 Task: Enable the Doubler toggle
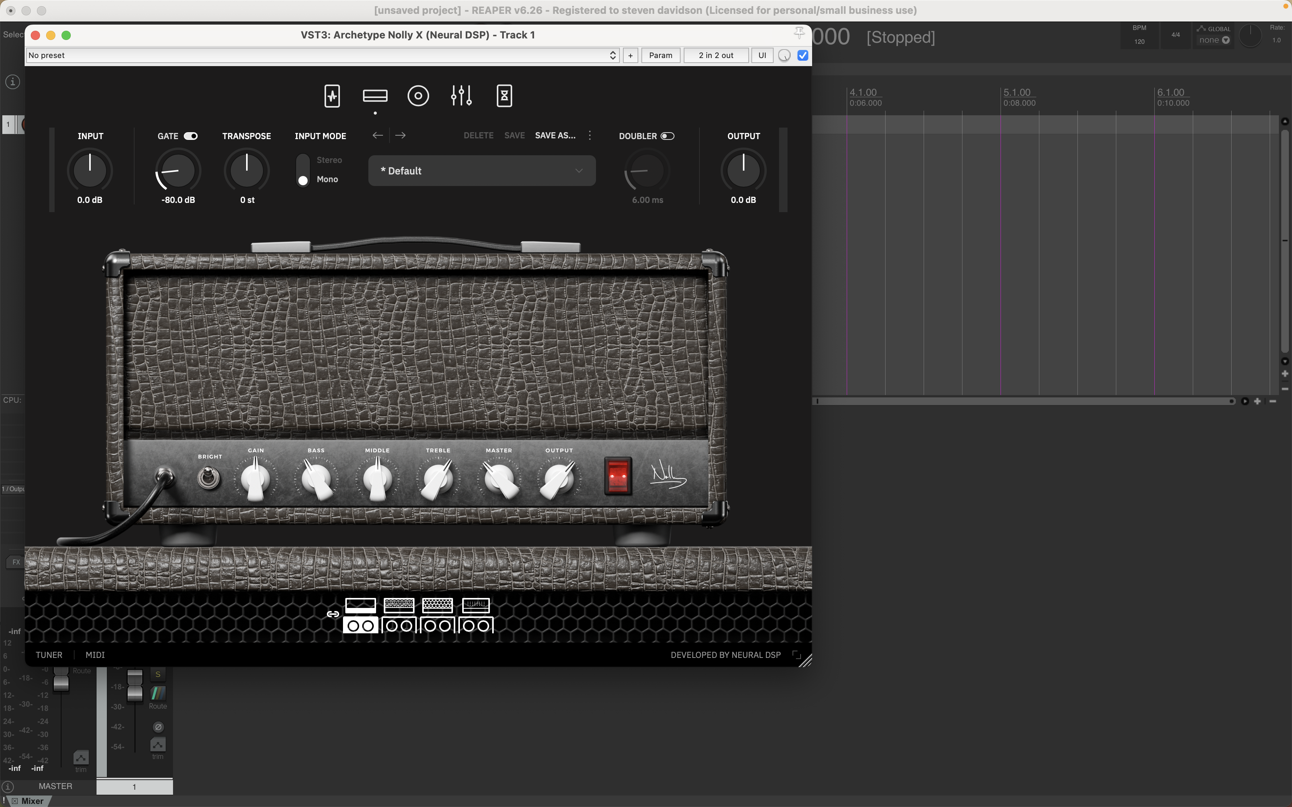668,136
